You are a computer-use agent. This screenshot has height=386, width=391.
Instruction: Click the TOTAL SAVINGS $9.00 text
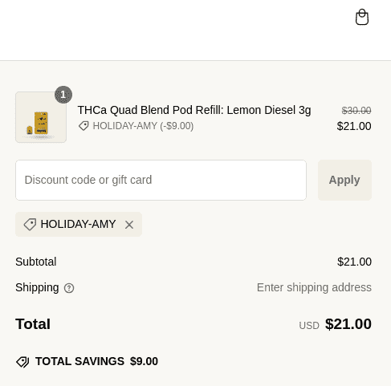pos(96,361)
